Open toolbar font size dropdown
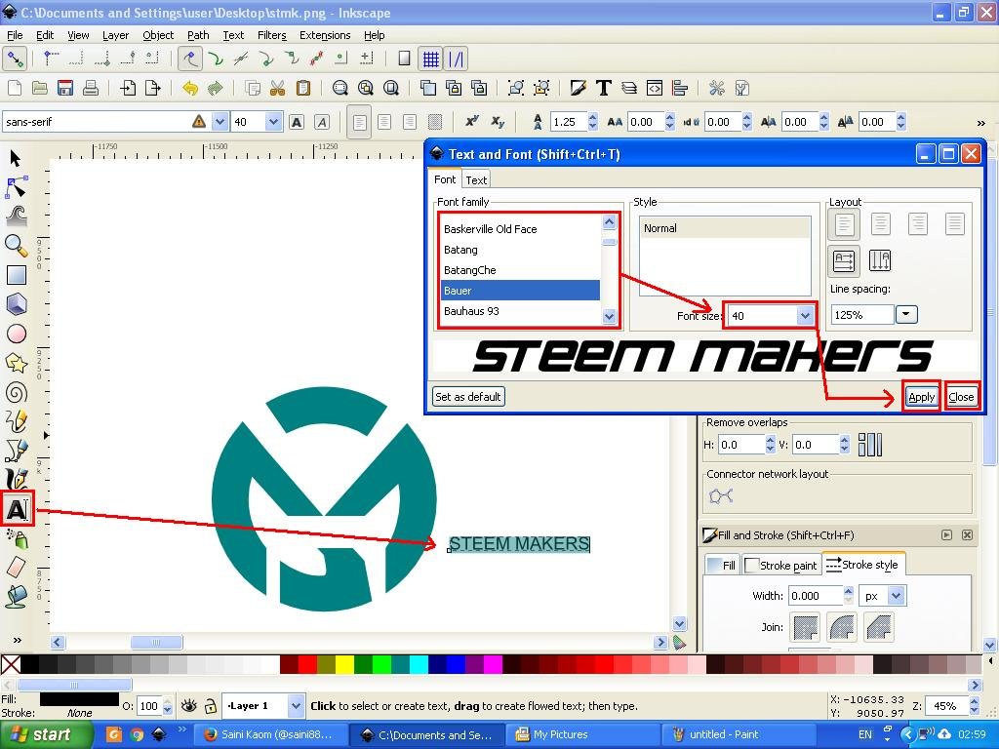 coord(273,122)
